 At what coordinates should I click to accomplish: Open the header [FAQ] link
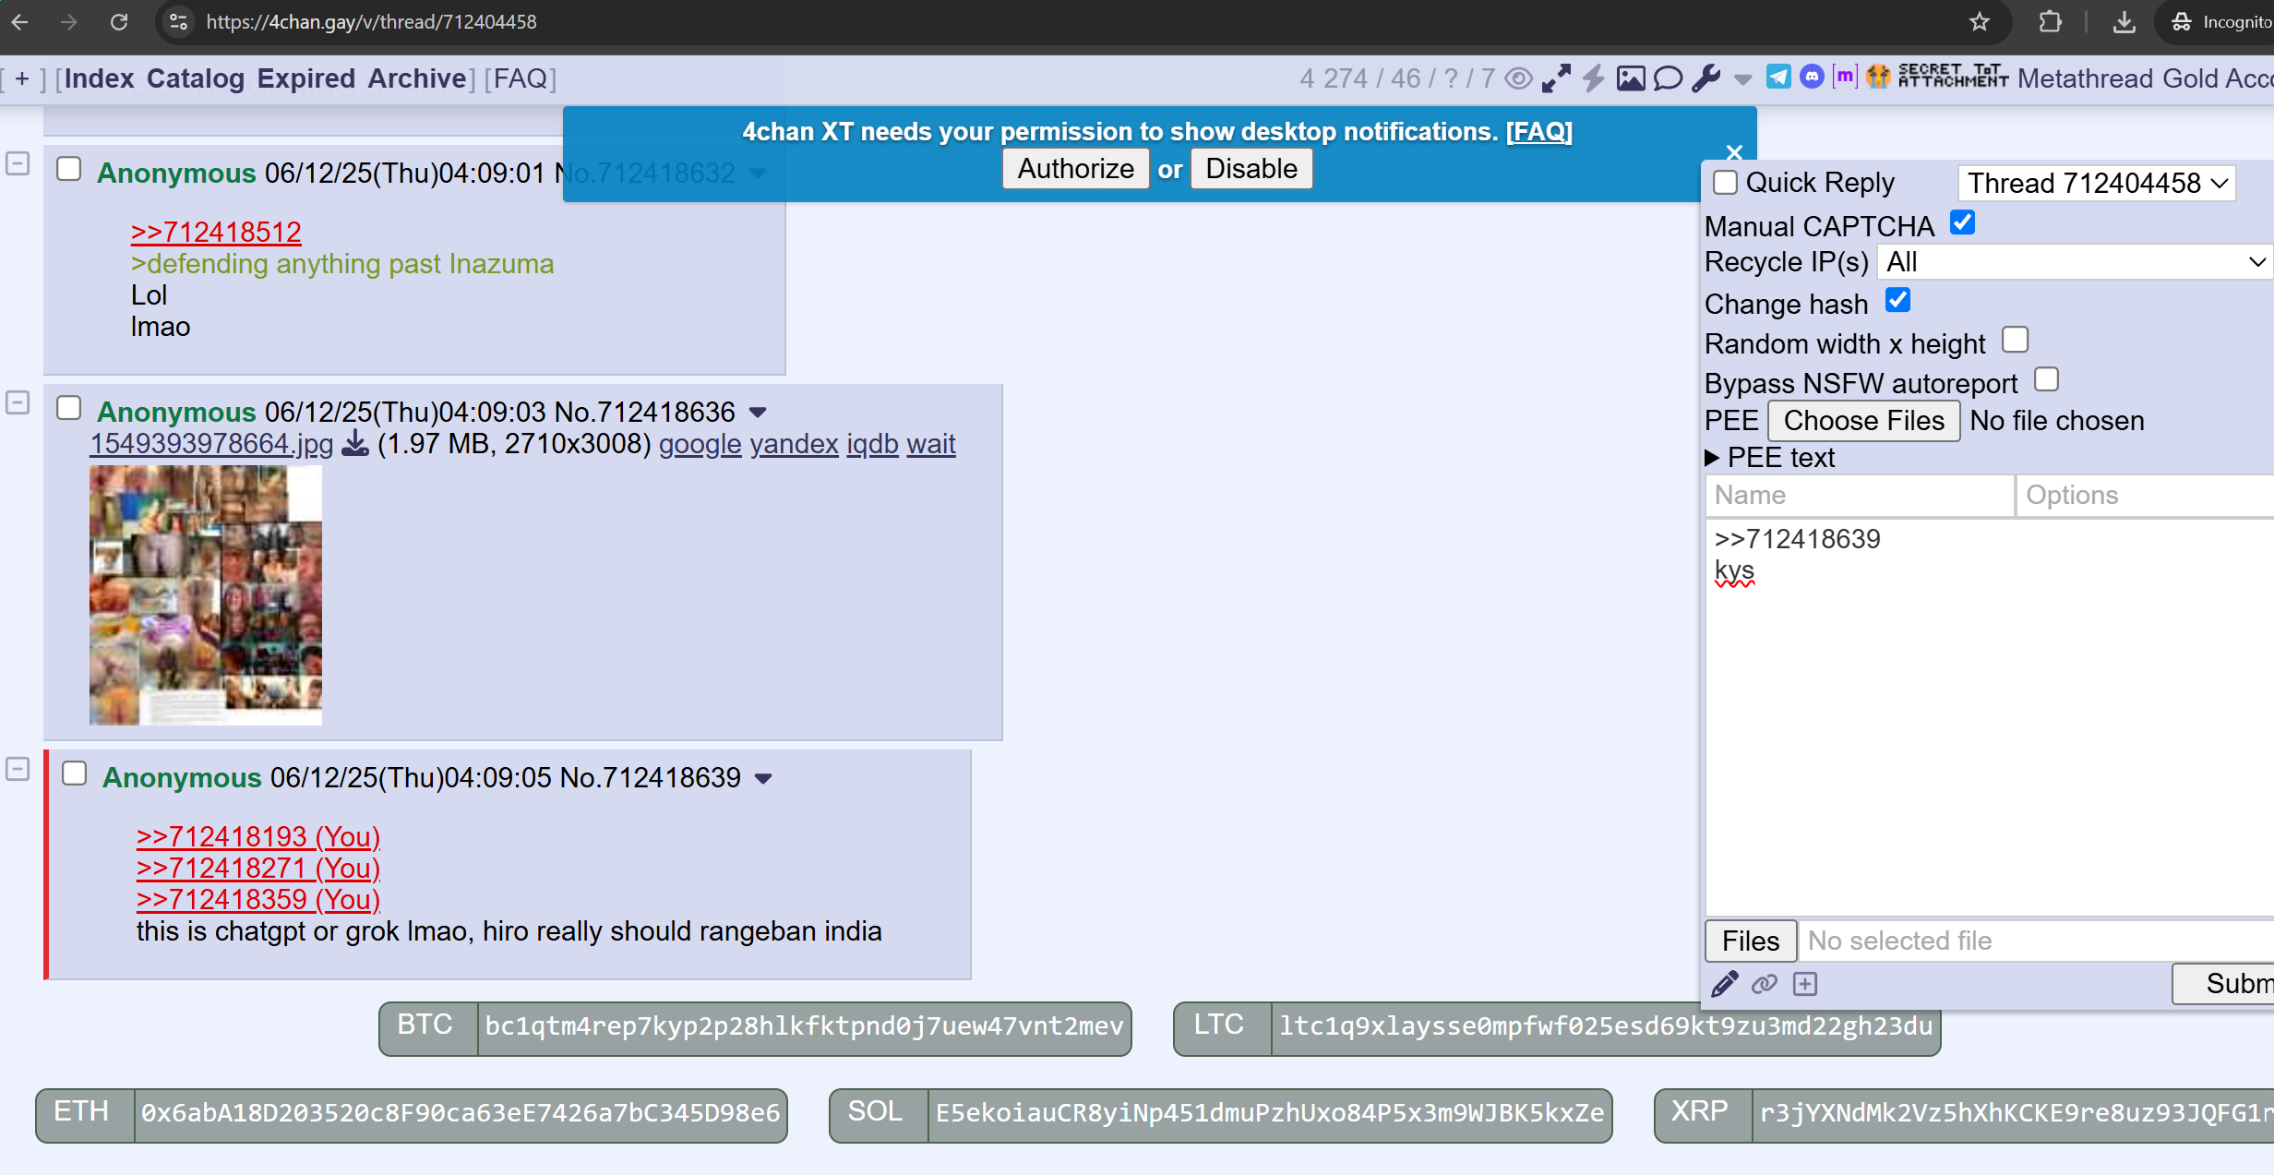pyautogui.click(x=521, y=78)
